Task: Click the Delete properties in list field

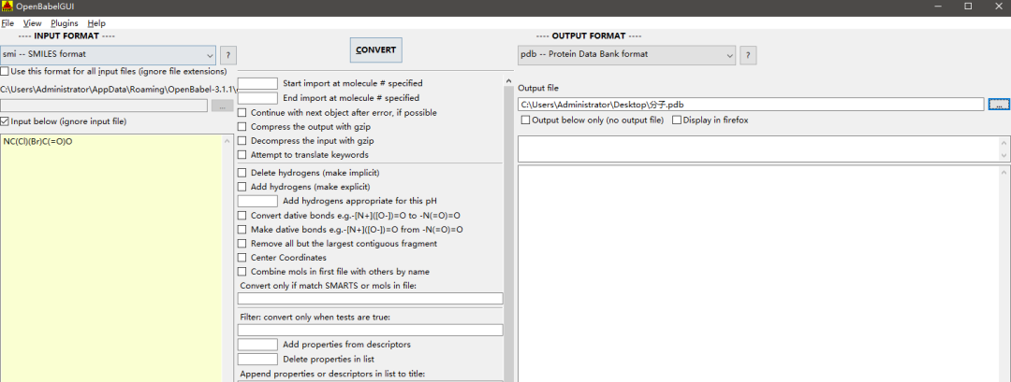Action: coord(258,359)
